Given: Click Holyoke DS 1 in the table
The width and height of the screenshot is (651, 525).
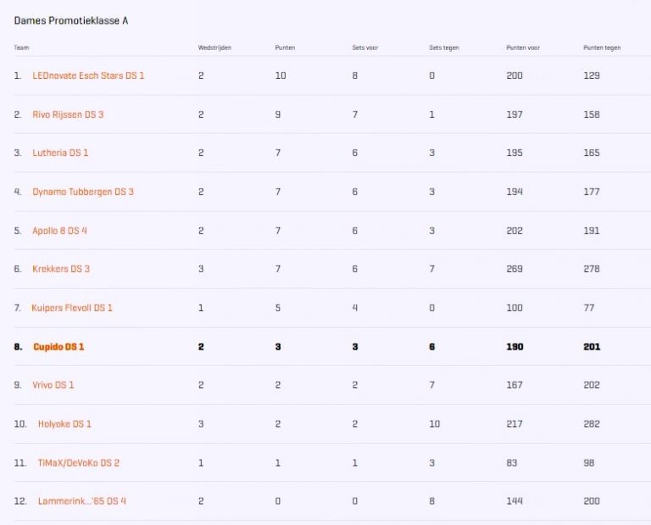Looking at the screenshot, I should point(64,424).
